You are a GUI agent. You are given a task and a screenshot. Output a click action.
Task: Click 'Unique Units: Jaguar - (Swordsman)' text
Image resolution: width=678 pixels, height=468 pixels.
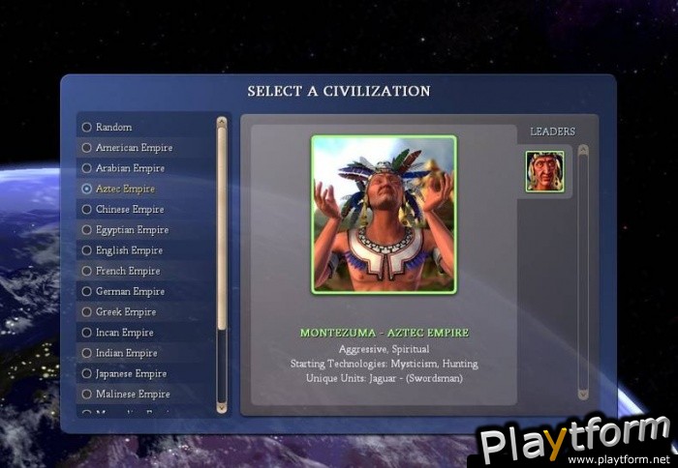coord(384,378)
